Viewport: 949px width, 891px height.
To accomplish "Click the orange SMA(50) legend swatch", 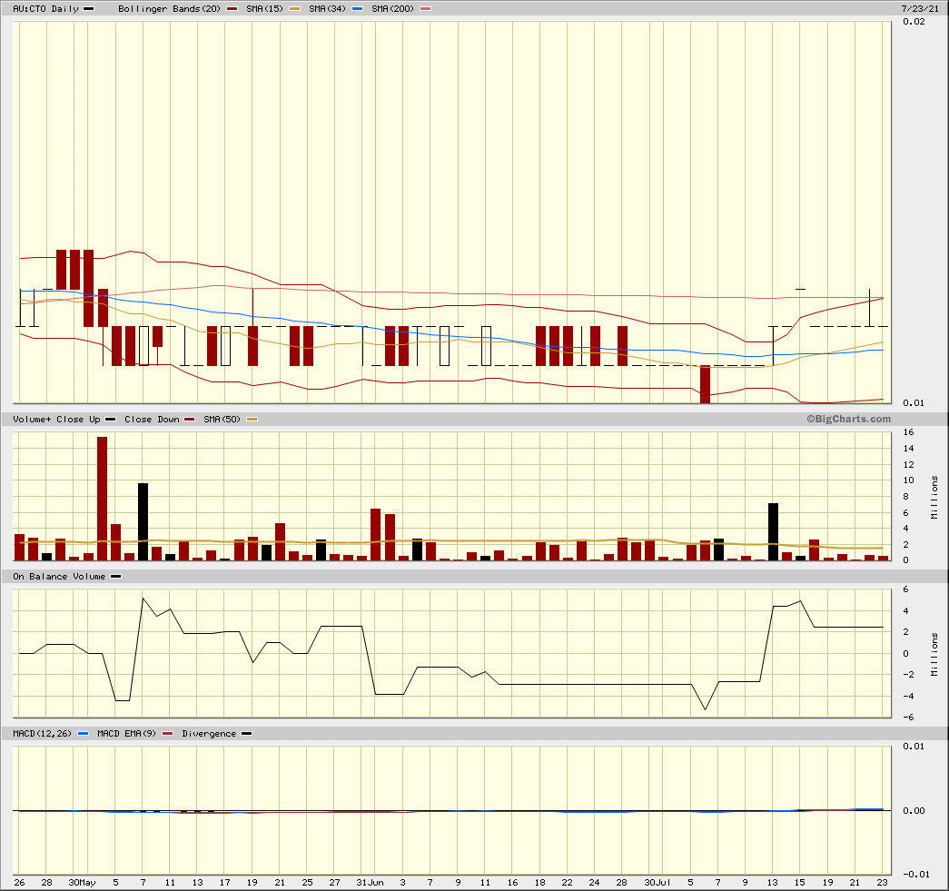I will click(x=252, y=420).
